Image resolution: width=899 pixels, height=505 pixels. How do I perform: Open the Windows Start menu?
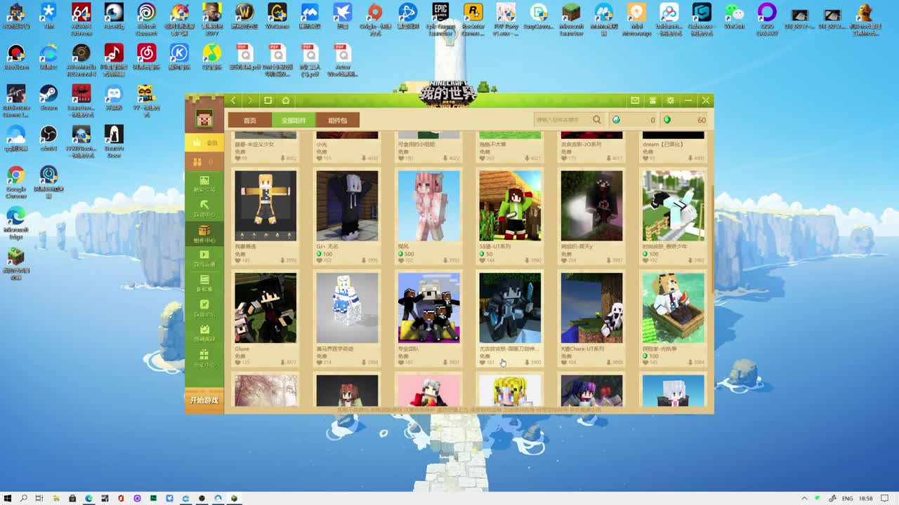pyautogui.click(x=8, y=498)
